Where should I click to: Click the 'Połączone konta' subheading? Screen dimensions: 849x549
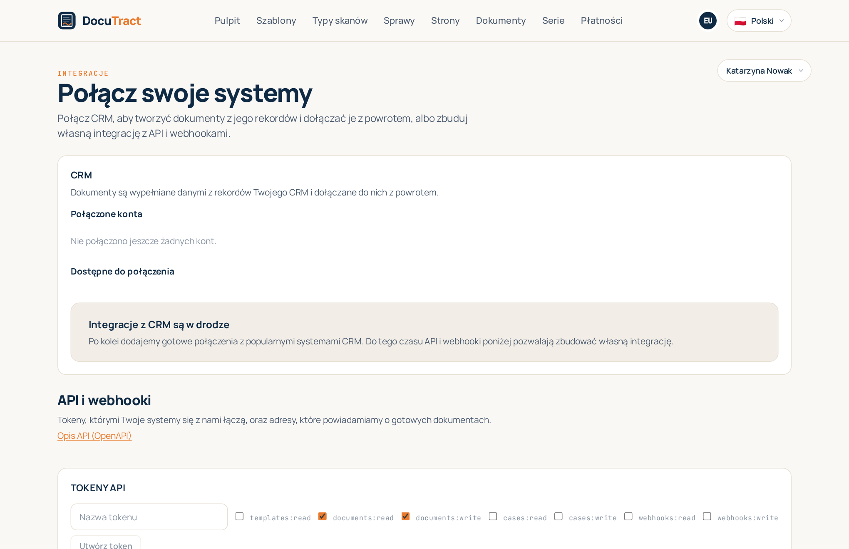pos(107,214)
